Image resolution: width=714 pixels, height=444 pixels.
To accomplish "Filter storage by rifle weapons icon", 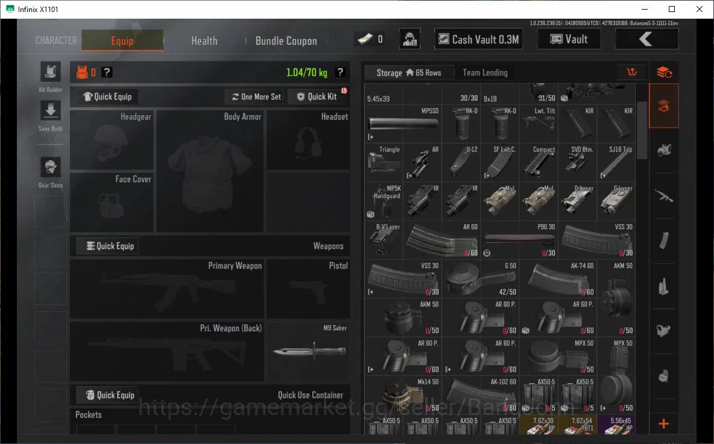I will 664,196.
